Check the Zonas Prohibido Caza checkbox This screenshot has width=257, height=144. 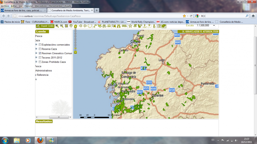coord(40,62)
